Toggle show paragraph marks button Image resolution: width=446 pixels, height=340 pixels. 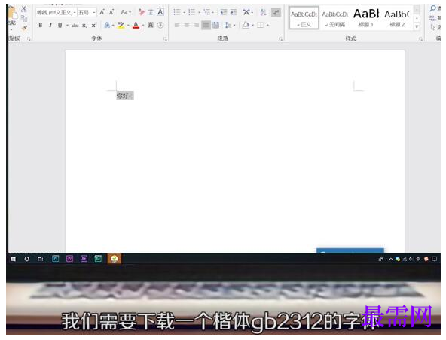(276, 12)
